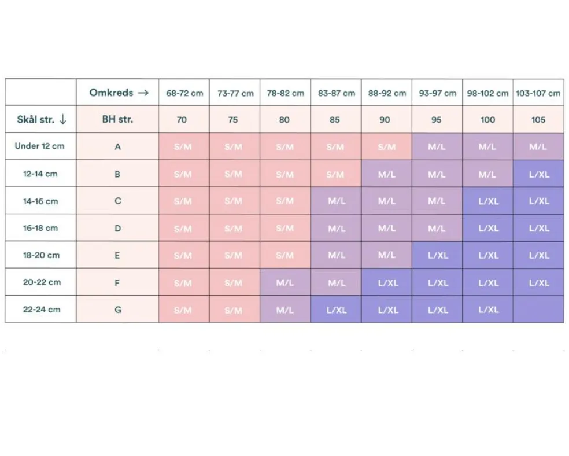Select cup size letter "A"
Viewport: 569px width, 456px height.
tap(117, 147)
